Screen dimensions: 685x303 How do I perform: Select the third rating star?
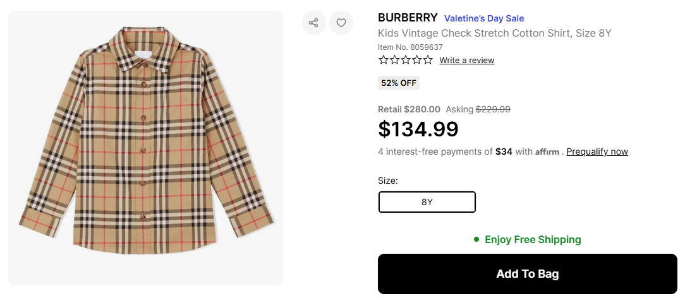pos(406,60)
